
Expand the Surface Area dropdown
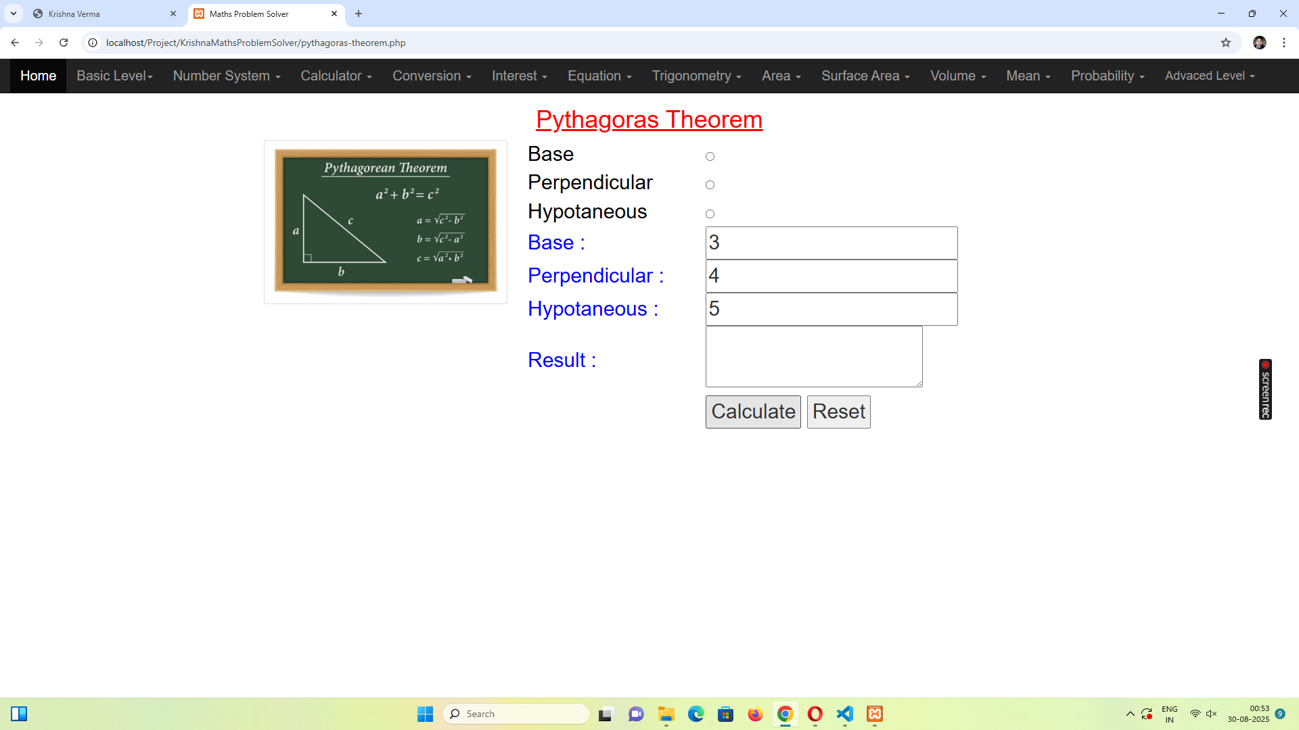click(865, 76)
